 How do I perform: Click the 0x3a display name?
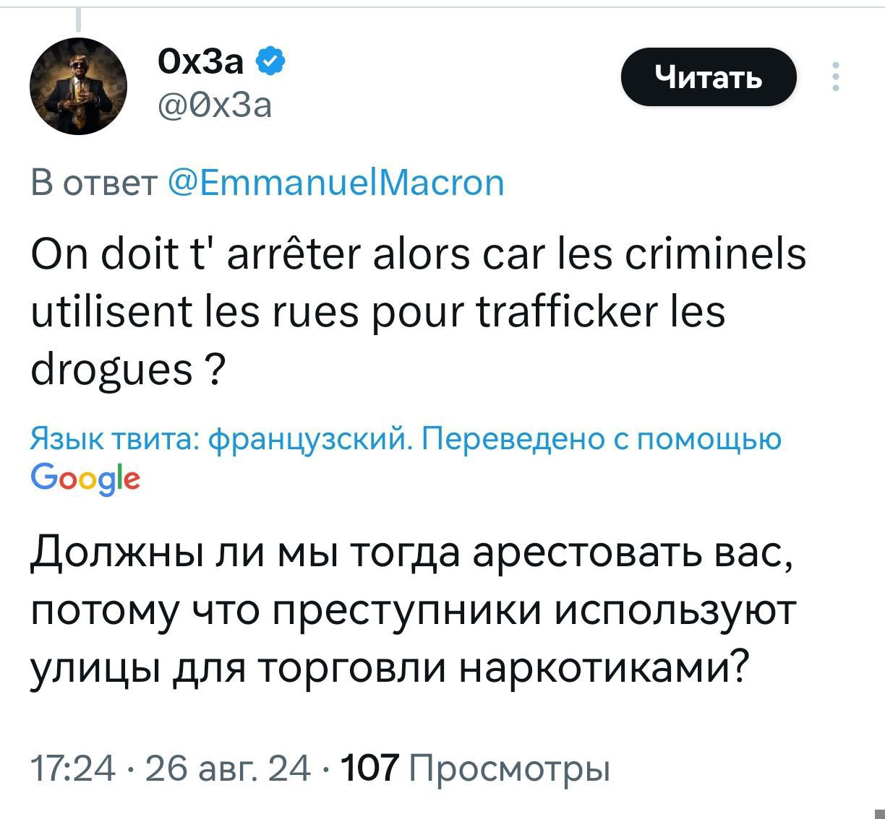click(x=201, y=63)
